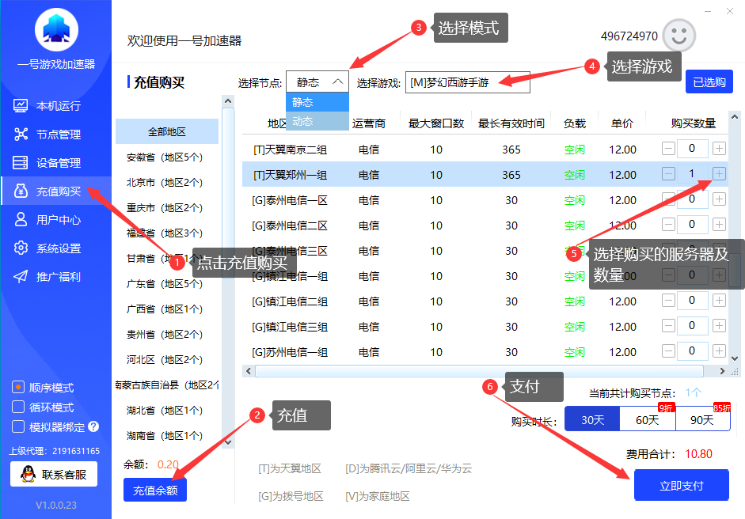The width and height of the screenshot is (745, 519).
Task: Open the 选择节点 mode dropdown
Action: pos(317,82)
